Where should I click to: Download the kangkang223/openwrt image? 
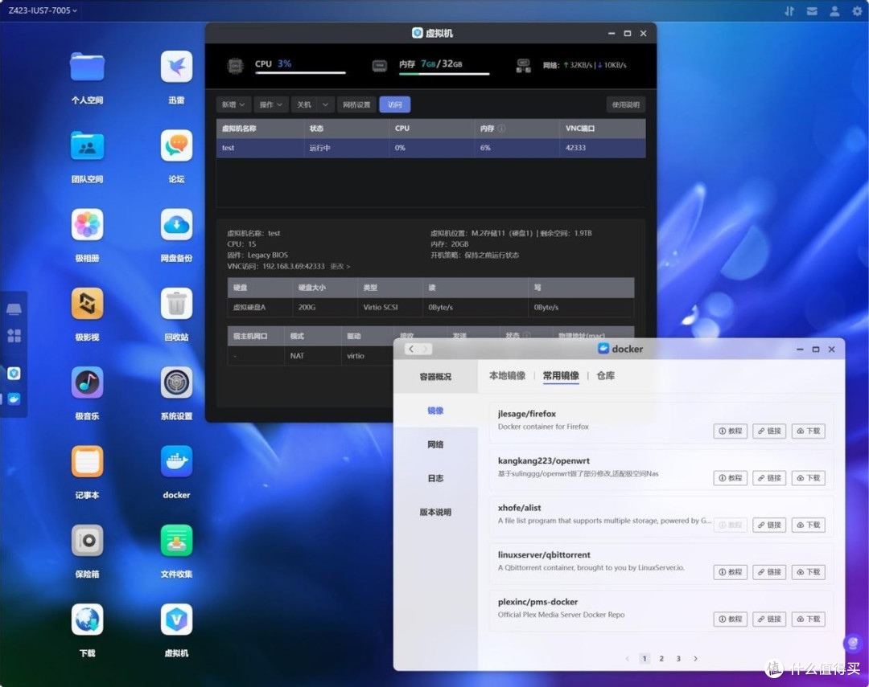point(809,478)
